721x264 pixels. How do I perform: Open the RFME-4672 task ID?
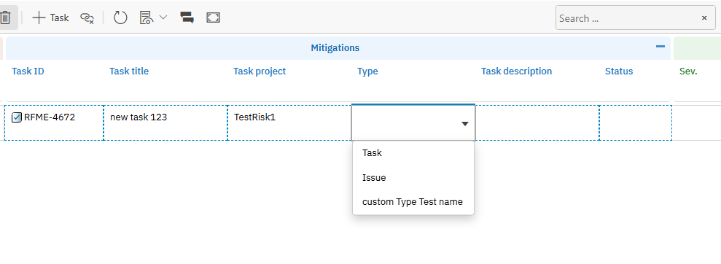(x=50, y=117)
